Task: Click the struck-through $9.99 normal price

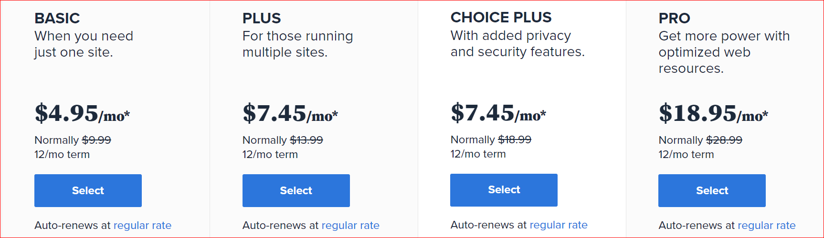Action: click(x=96, y=140)
